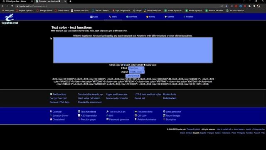Click the generated font color HTML code output
266x150 pixels.
tap(133, 82)
